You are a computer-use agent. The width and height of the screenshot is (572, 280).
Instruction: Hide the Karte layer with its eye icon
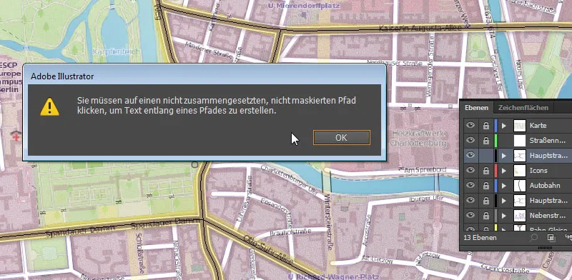(470, 125)
